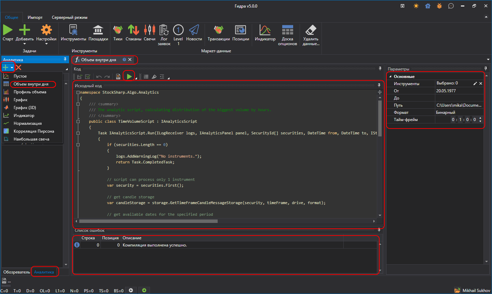Viewport: 492px width, 294px height.
Task: Collapse the TimeVolumeScript class block
Action: point(78,121)
